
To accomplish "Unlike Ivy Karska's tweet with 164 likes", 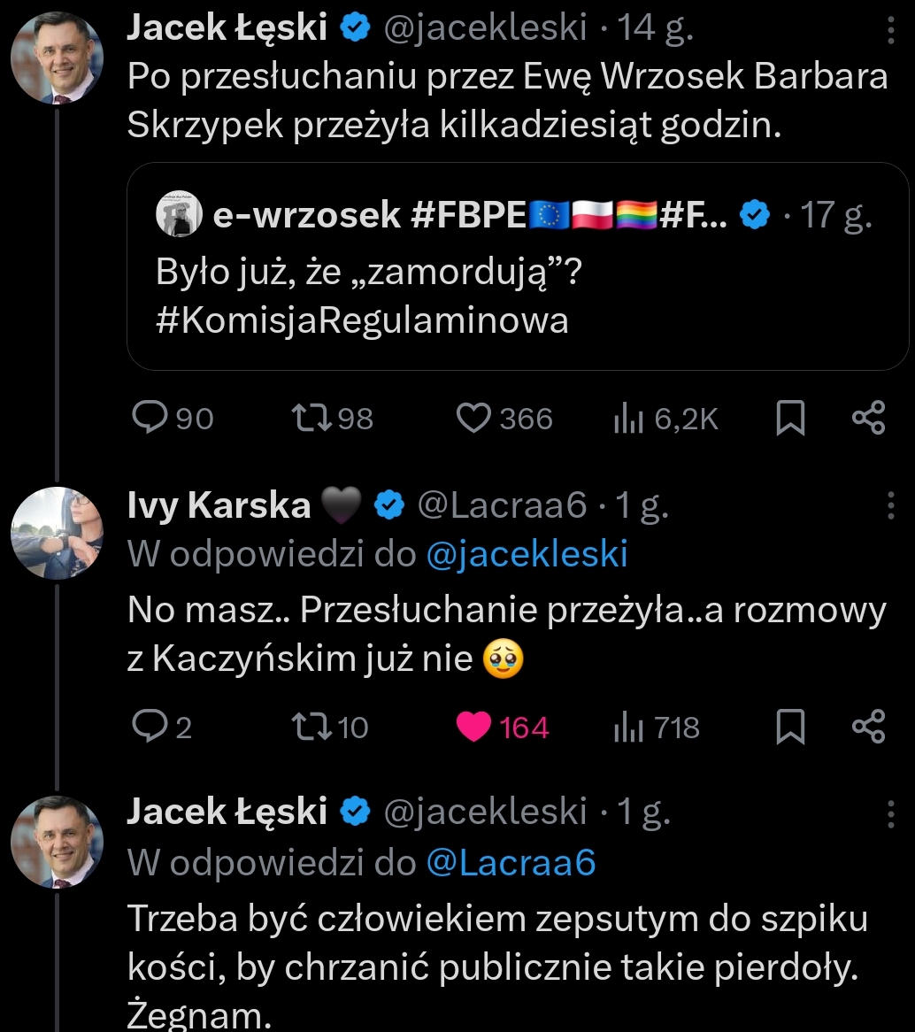I will point(473,727).
